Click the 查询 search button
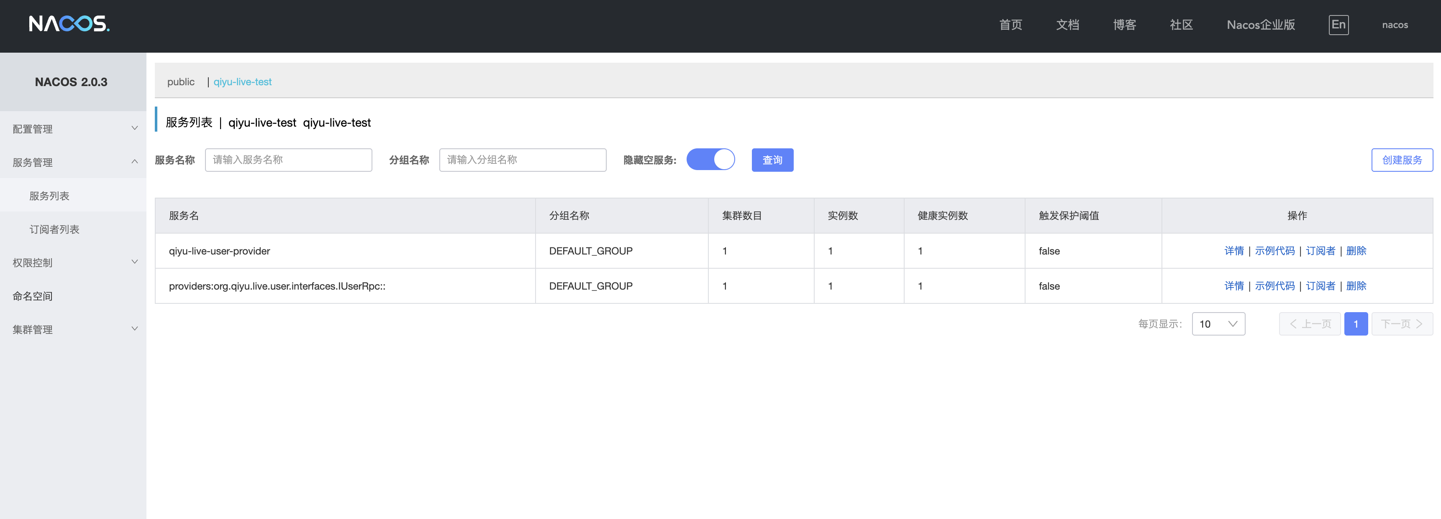This screenshot has width=1441, height=519. (x=772, y=160)
